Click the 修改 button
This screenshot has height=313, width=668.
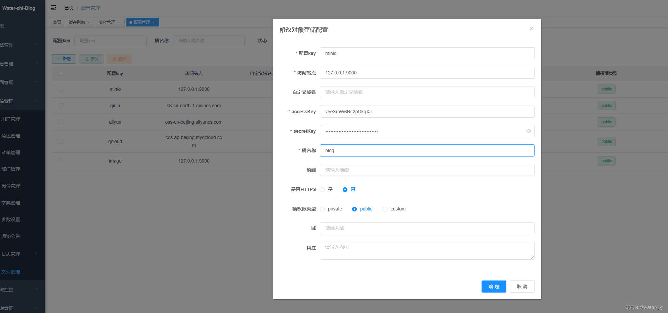92,59
